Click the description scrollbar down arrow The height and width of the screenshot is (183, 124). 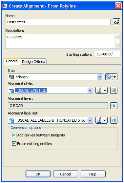(117, 45)
